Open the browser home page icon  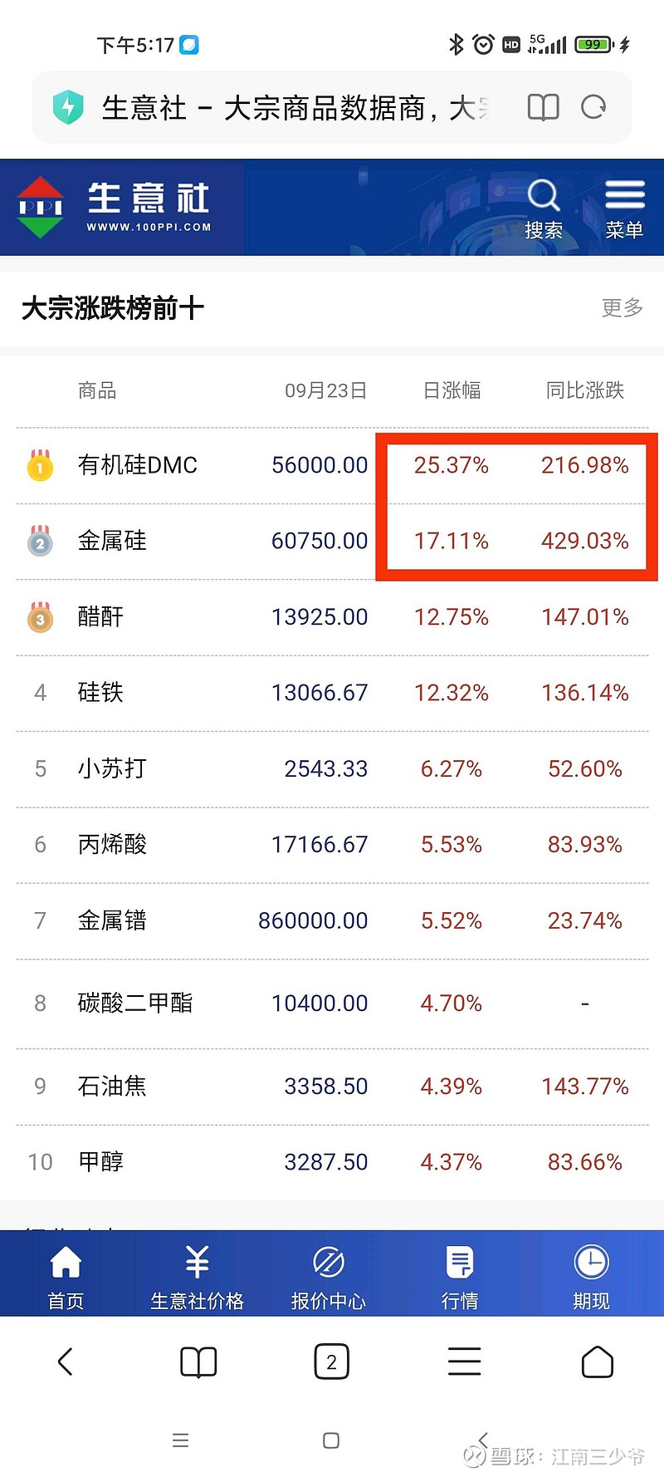click(x=597, y=1362)
